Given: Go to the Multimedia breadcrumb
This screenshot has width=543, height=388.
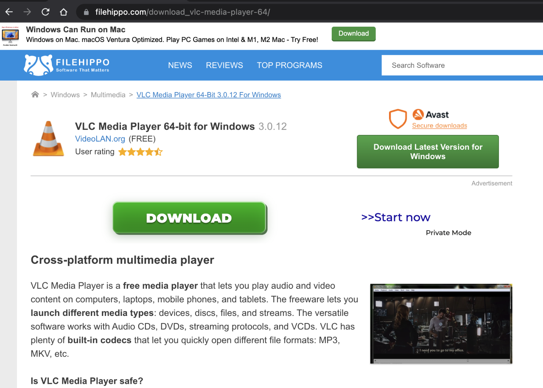Looking at the screenshot, I should [108, 95].
